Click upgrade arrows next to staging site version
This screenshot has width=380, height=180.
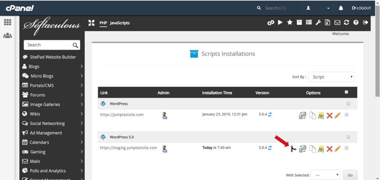[270, 147]
